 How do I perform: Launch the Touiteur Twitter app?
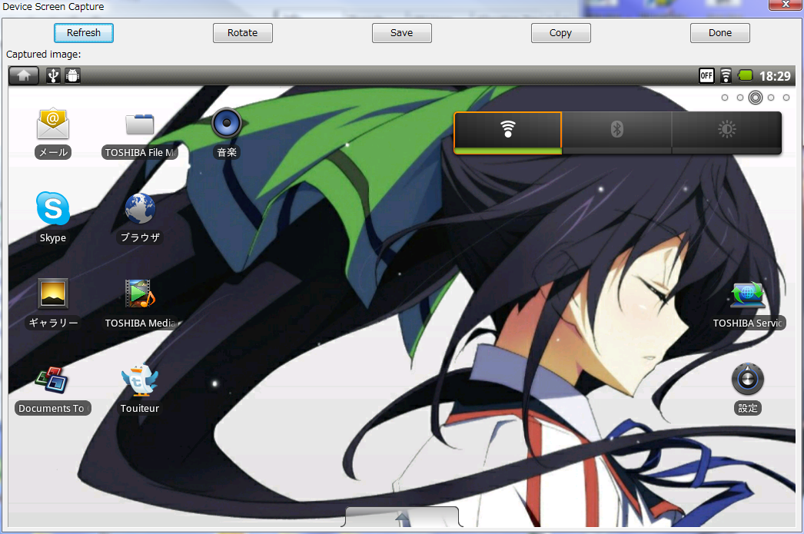(139, 380)
